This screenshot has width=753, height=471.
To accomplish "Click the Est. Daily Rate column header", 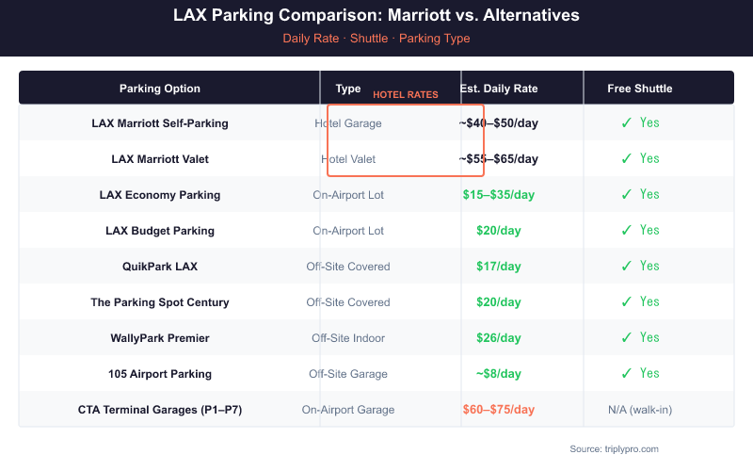I will pos(499,89).
